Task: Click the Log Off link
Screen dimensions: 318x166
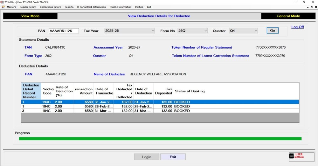Action: pos(298,27)
